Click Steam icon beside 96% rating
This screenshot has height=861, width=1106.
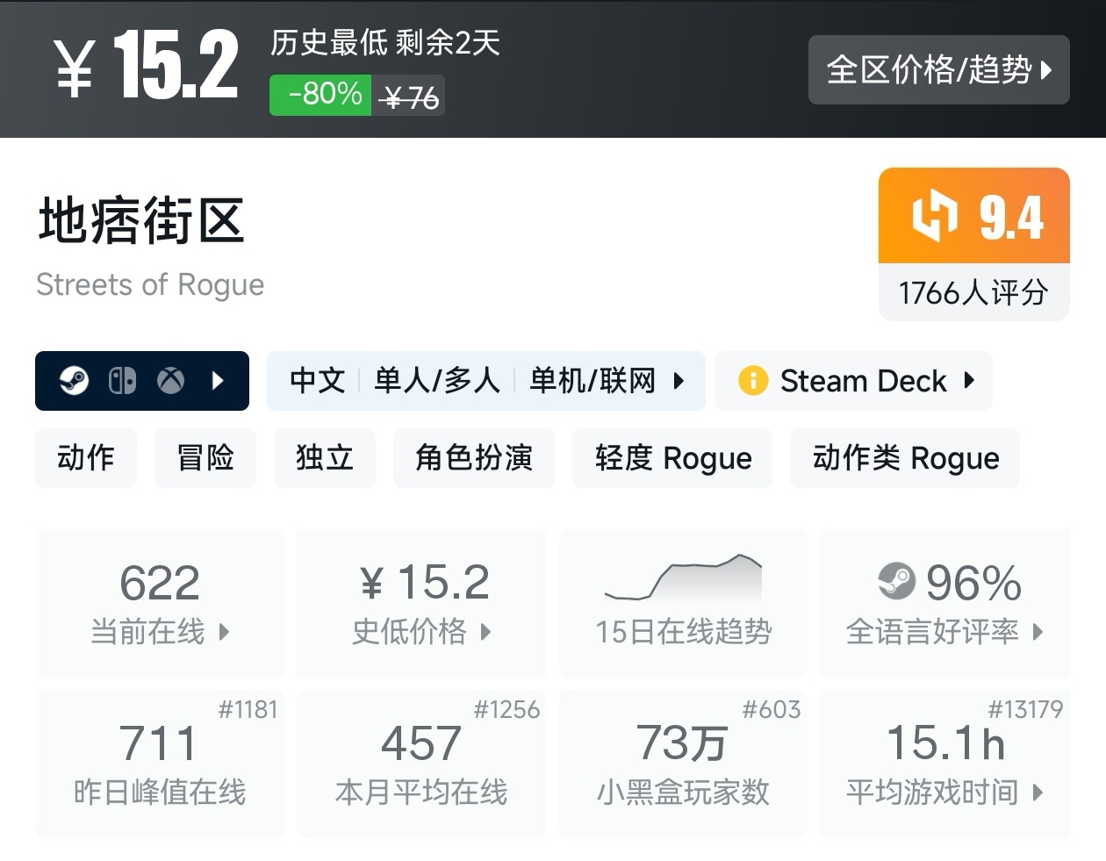pyautogui.click(x=896, y=581)
